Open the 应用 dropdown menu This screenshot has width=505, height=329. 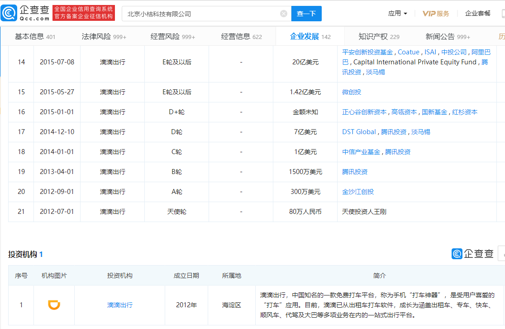tap(397, 14)
